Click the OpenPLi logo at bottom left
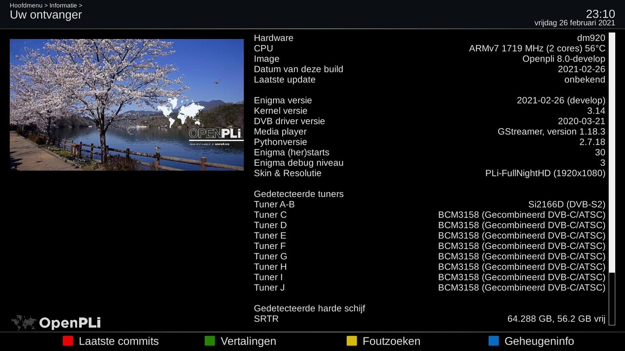The width and height of the screenshot is (625, 351). (56, 323)
